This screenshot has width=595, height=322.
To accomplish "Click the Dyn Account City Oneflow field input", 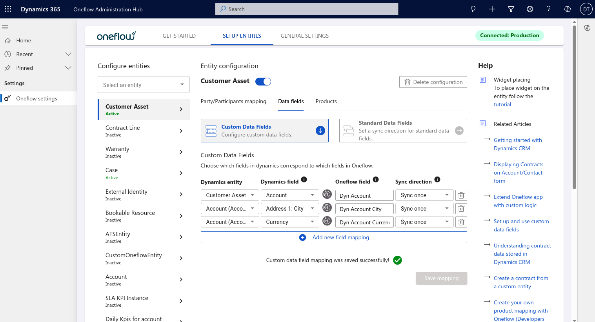I will tap(364, 209).
